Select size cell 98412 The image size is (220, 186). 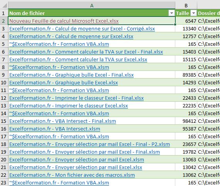[186, 121]
